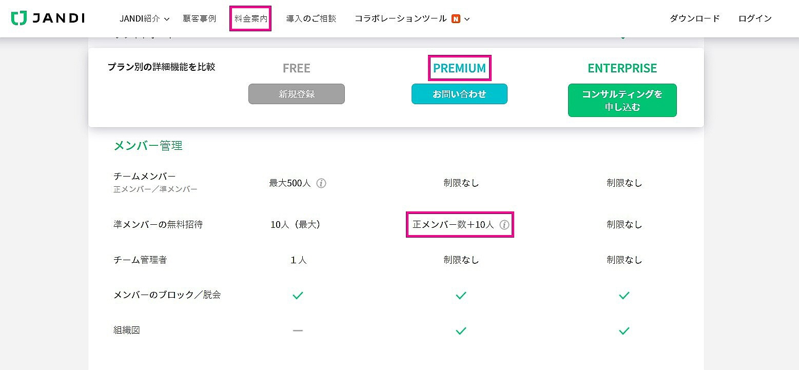Open the 料金案内 menu item

click(x=251, y=18)
